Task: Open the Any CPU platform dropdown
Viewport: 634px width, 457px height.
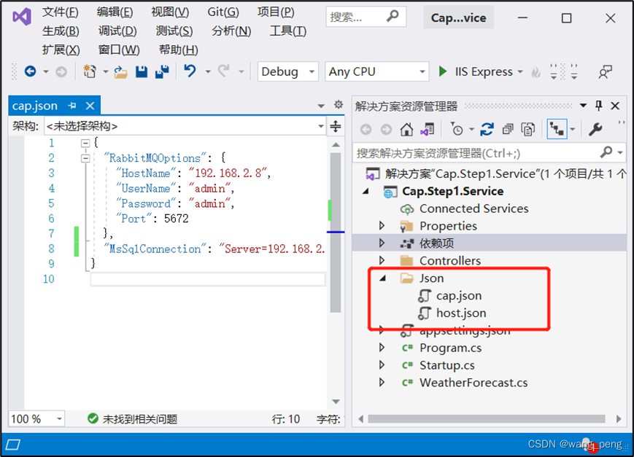Action: [375, 71]
